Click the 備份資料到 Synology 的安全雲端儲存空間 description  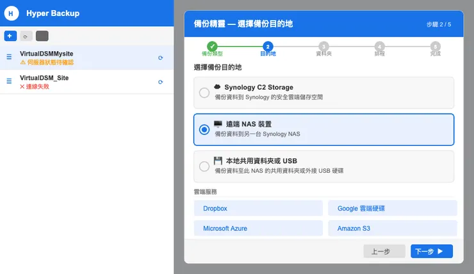pos(269,97)
